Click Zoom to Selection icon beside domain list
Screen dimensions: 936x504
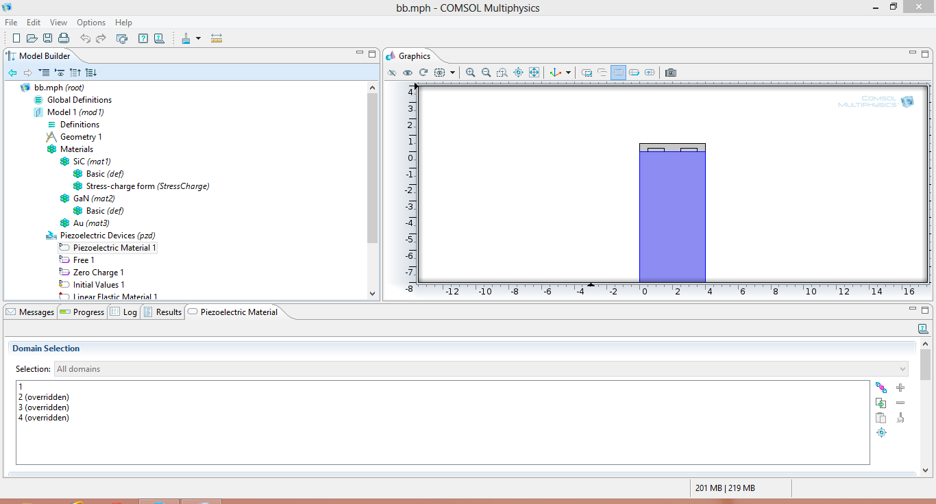tap(881, 432)
